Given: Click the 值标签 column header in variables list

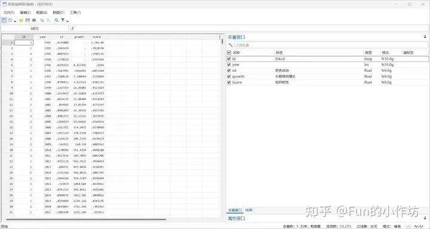Looking at the screenshot, I should (408, 53).
